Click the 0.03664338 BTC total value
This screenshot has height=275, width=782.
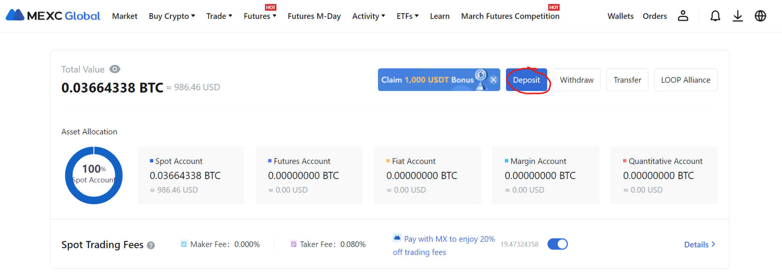pos(112,87)
